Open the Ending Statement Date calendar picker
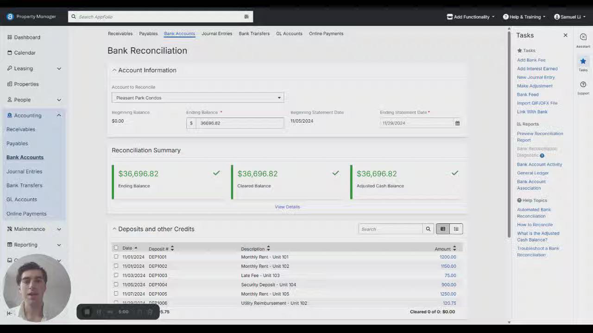 457,123
